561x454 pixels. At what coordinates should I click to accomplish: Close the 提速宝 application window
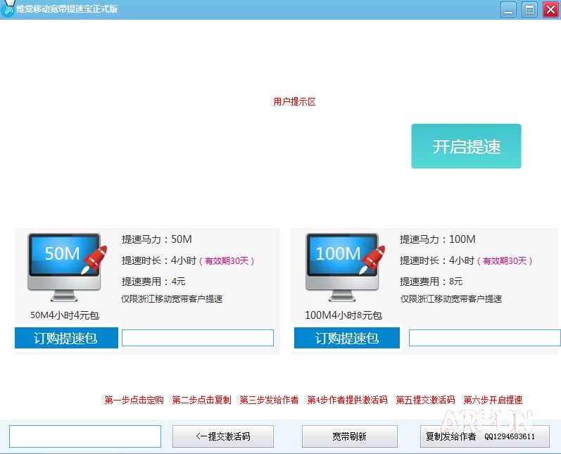point(550,9)
